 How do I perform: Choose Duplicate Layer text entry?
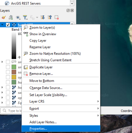tap(41, 67)
